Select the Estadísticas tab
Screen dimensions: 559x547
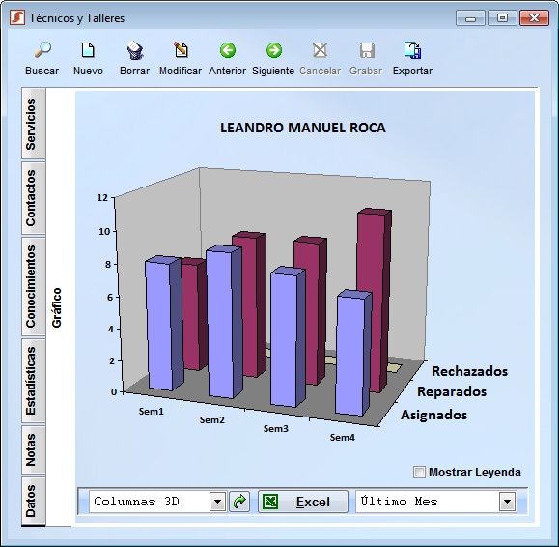coord(34,381)
